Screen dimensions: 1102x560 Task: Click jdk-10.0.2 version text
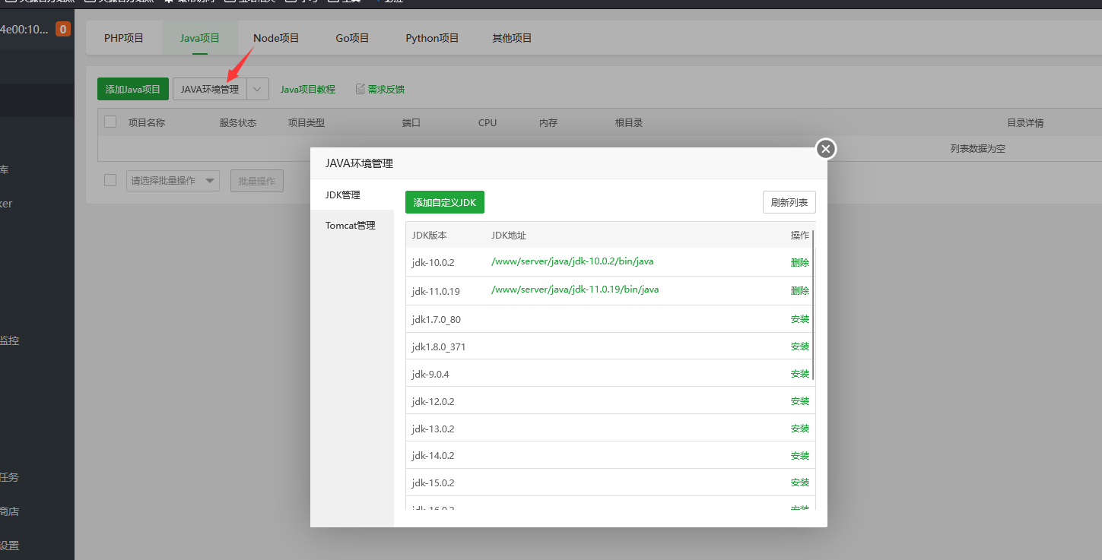433,263
